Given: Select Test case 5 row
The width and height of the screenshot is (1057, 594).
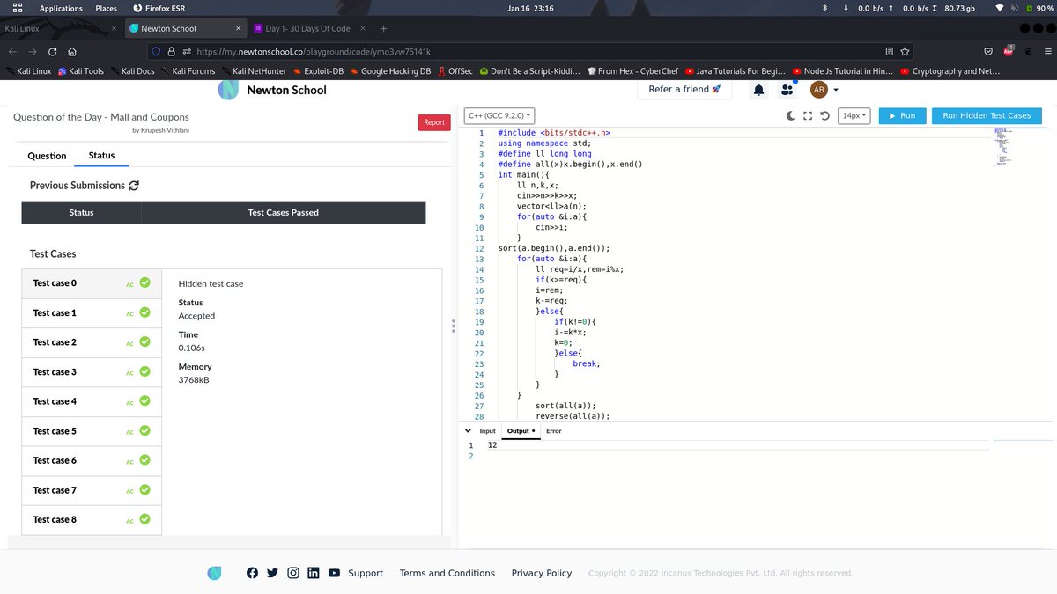Looking at the screenshot, I should 92,431.
